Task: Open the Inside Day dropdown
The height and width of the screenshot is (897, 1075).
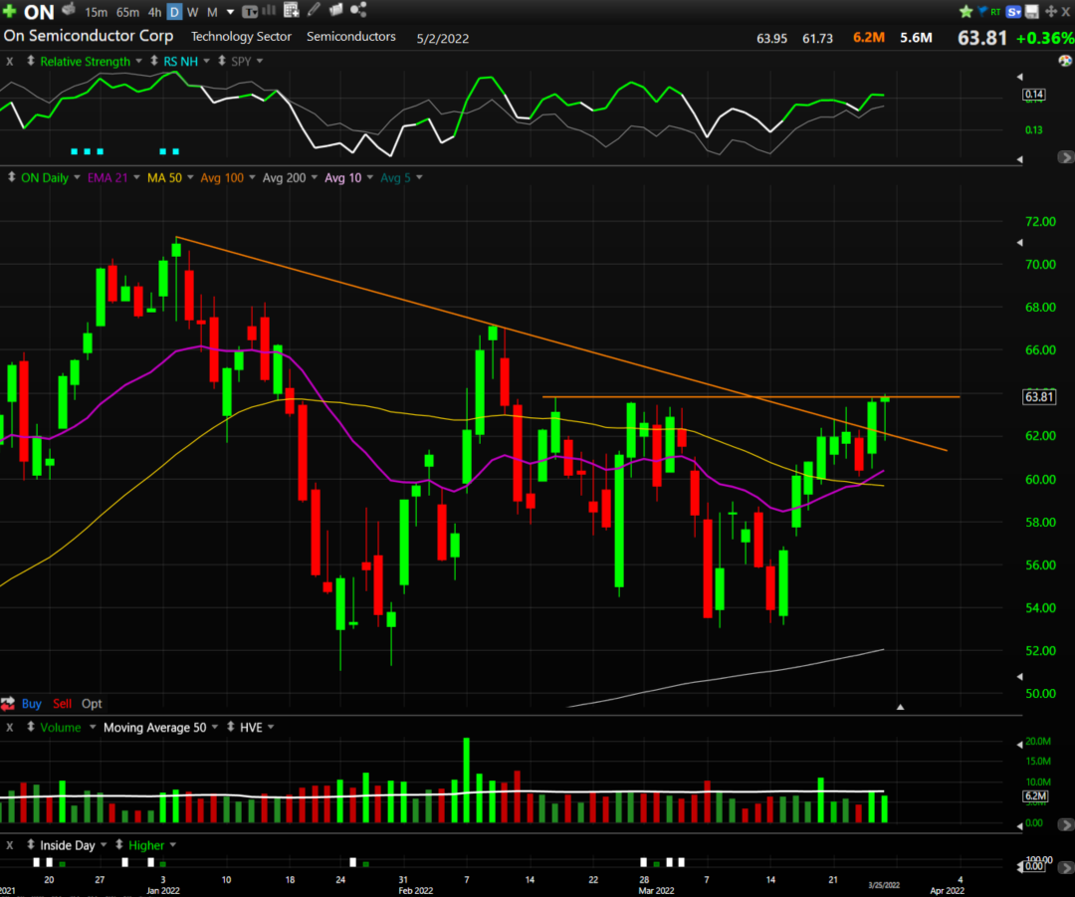Action: point(104,845)
